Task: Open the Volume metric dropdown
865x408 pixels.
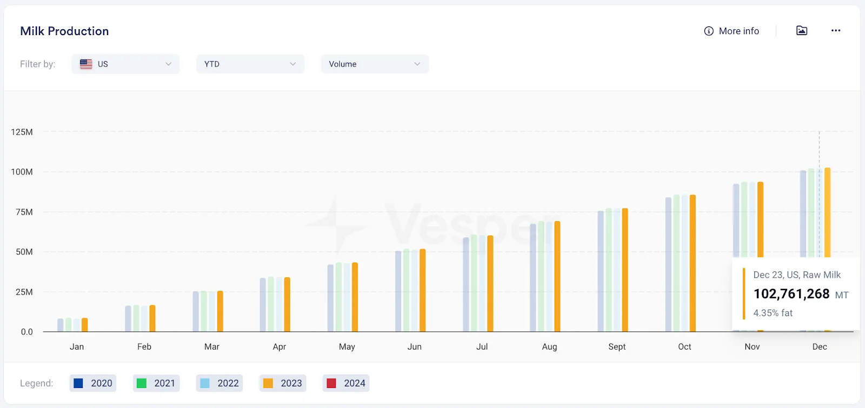Action: click(375, 64)
